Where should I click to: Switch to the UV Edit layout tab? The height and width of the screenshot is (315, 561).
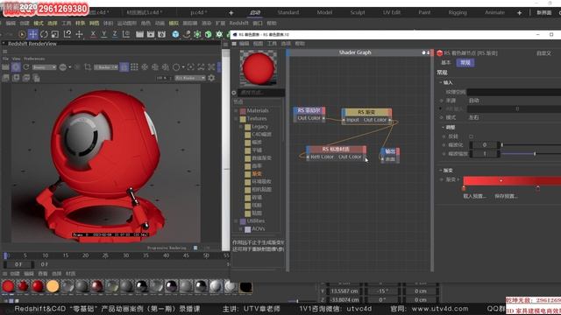tap(392, 12)
